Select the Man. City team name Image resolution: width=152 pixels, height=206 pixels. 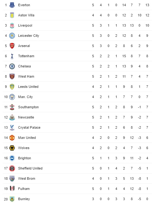(25, 97)
